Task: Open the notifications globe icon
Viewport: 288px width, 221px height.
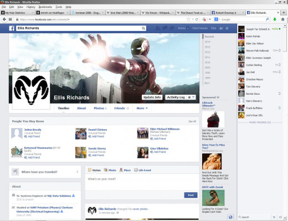Action: click(172, 28)
